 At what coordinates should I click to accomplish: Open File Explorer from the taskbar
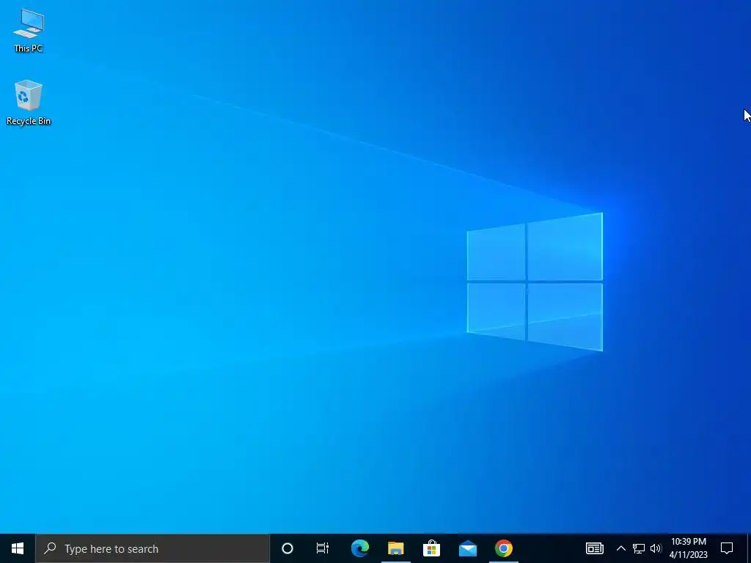pyautogui.click(x=395, y=548)
